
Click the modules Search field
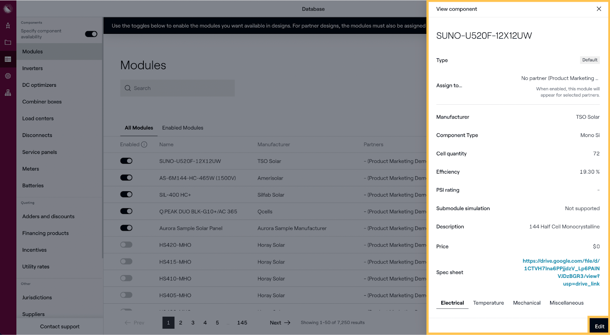tap(178, 88)
